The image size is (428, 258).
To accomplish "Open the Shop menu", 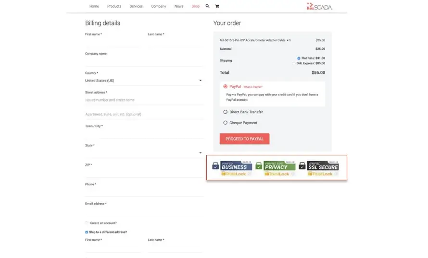I will point(196,6).
